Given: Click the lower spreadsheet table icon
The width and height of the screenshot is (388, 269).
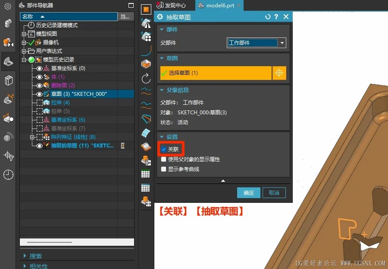Looking at the screenshot, I should (146, 188).
